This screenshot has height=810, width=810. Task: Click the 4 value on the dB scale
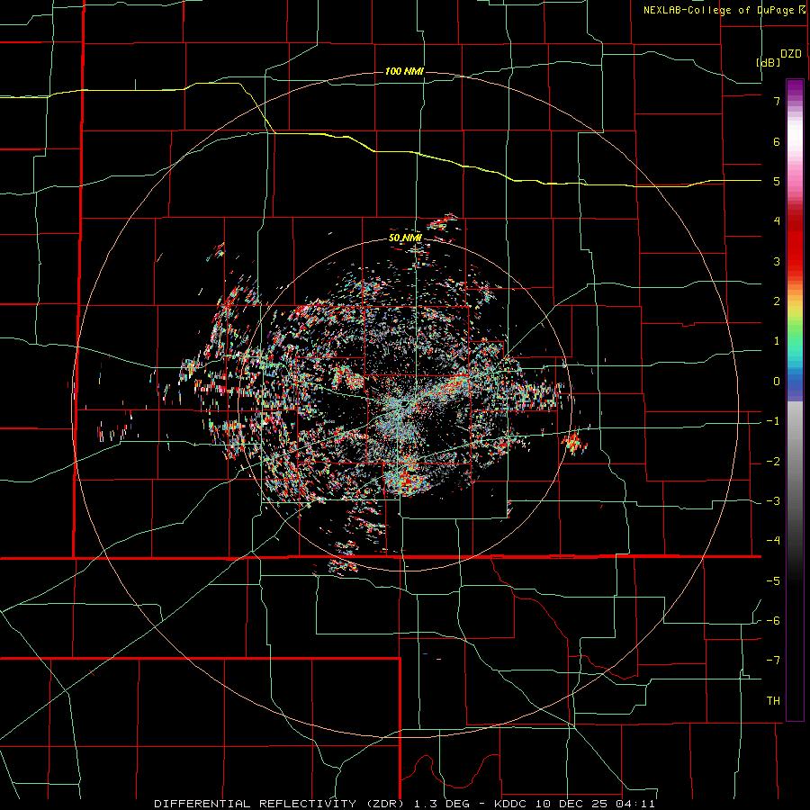click(x=777, y=221)
